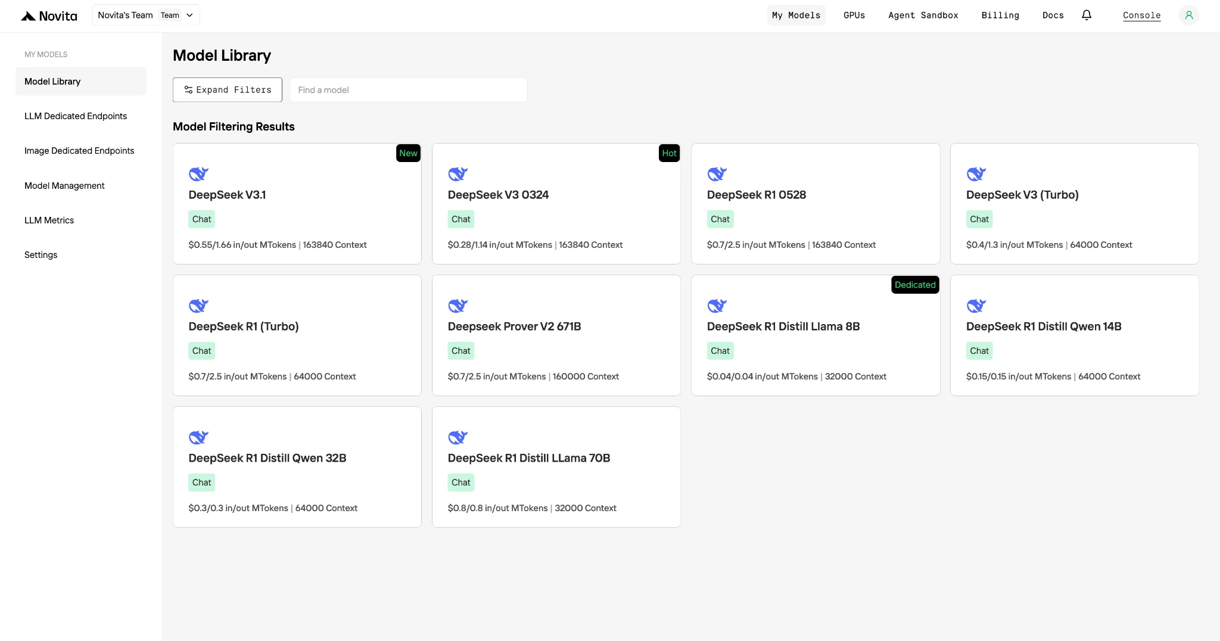This screenshot has width=1220, height=641.
Task: Focus the Find a model search field
Action: (x=409, y=89)
